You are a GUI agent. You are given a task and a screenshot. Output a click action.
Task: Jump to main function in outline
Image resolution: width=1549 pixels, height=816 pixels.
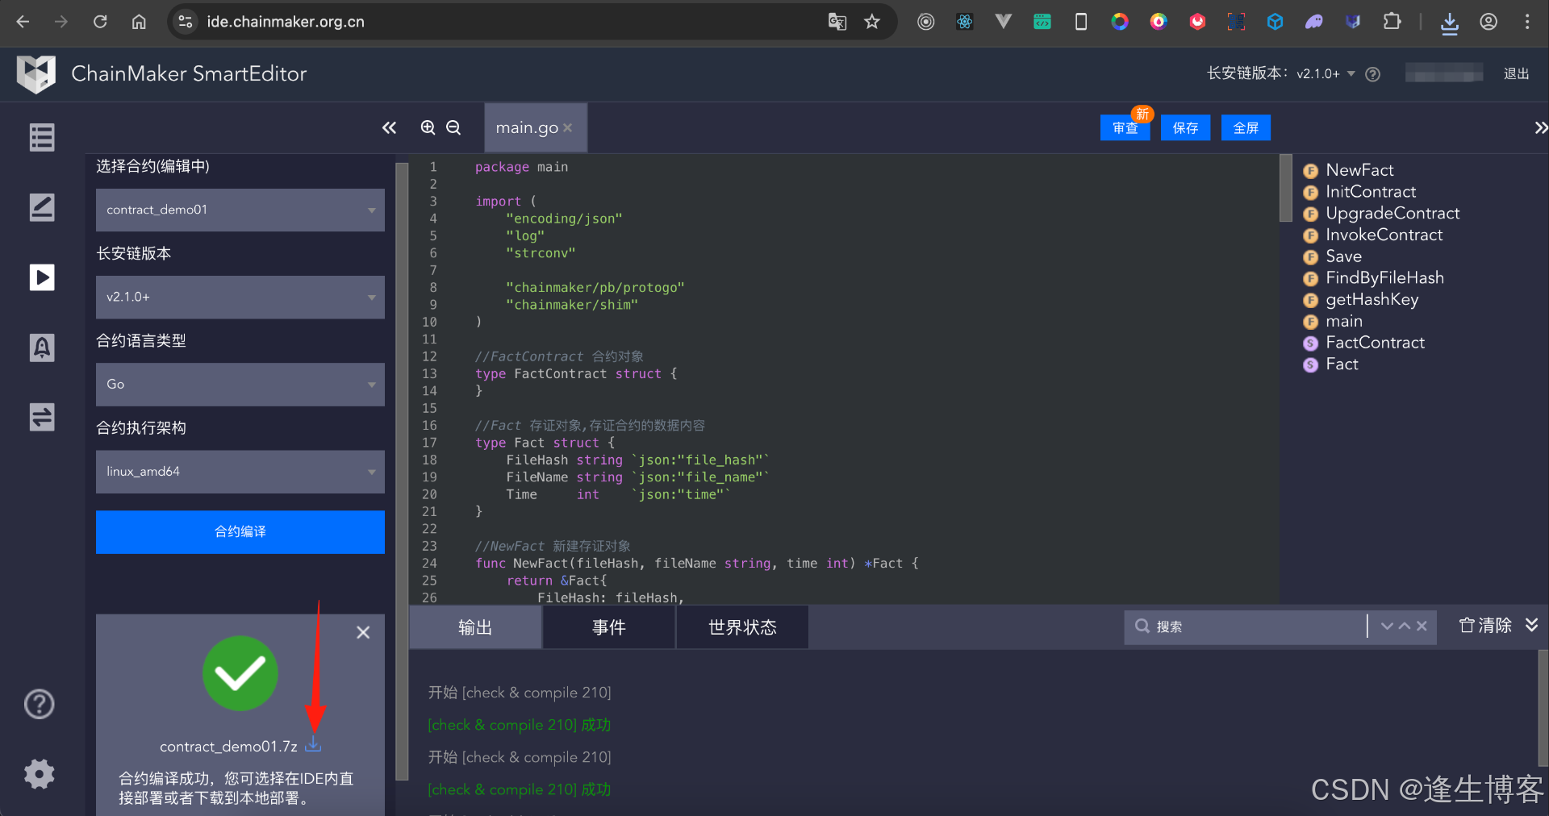[x=1343, y=321]
